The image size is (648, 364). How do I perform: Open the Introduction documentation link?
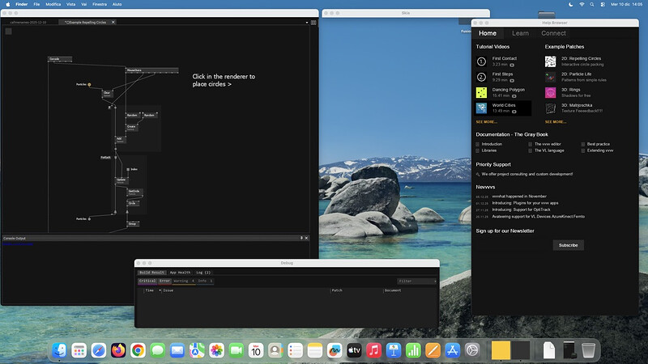tap(492, 144)
